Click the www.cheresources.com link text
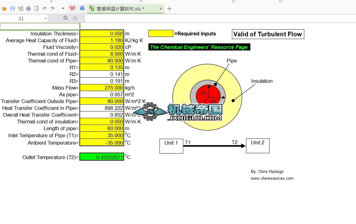Viewport: 356px width, 224px height. [272, 178]
